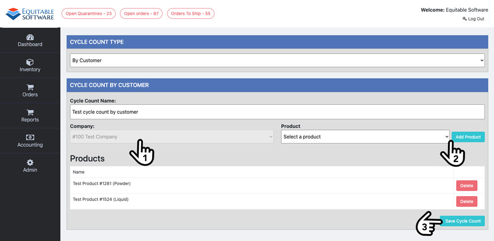This screenshot has width=494, height=241.
Task: Open the Open orders - 87 badge
Action: (x=141, y=13)
